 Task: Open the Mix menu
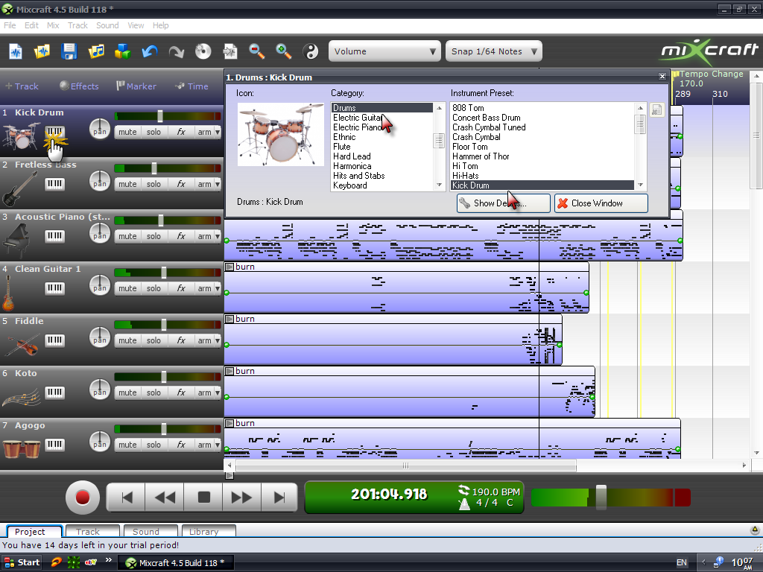53,25
